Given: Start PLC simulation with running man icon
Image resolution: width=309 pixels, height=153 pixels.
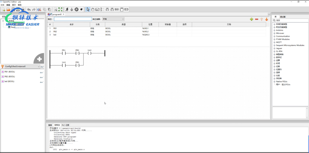Looking at the screenshot, I should [67, 9].
